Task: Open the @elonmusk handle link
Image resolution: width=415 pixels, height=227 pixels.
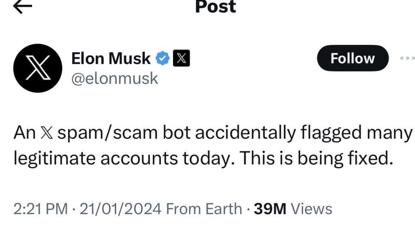Action: click(x=115, y=78)
